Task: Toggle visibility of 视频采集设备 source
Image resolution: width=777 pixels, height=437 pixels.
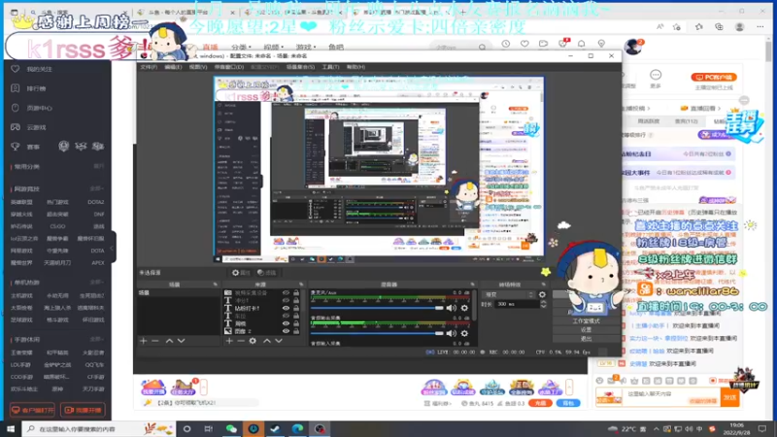Action: (286, 293)
